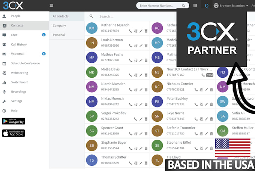Click Peter Buckley's PB avatar
The width and height of the screenshot is (255, 171).
(x=157, y=102)
